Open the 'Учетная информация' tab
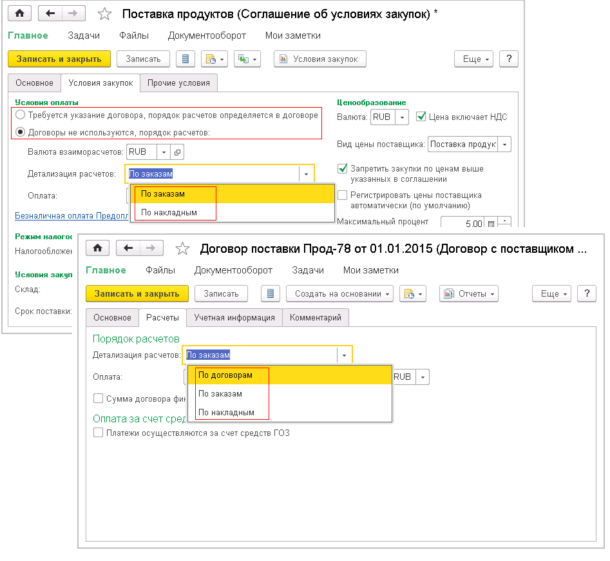 click(234, 317)
